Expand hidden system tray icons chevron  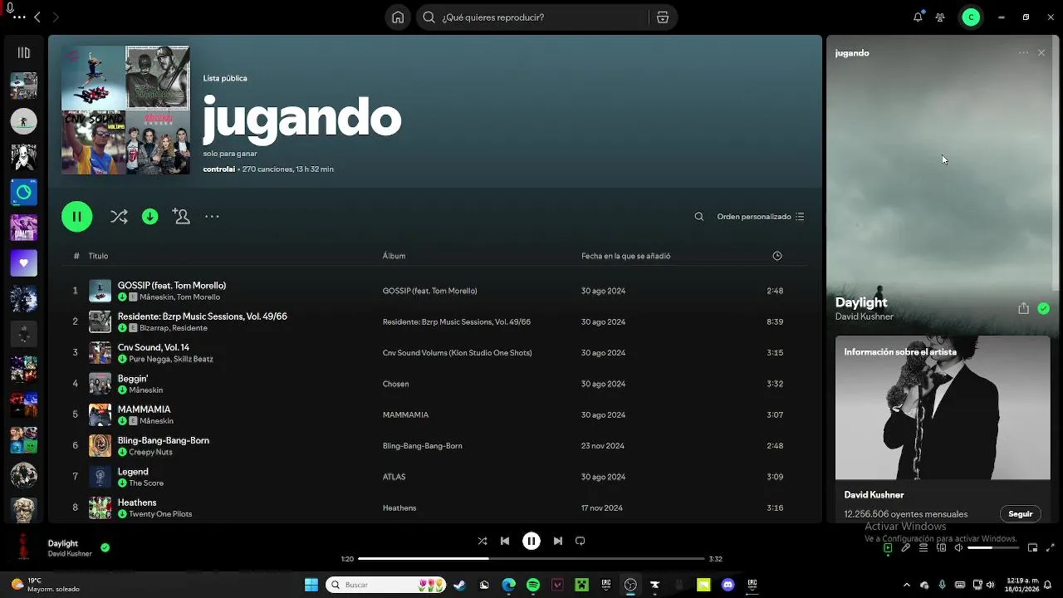pos(906,585)
